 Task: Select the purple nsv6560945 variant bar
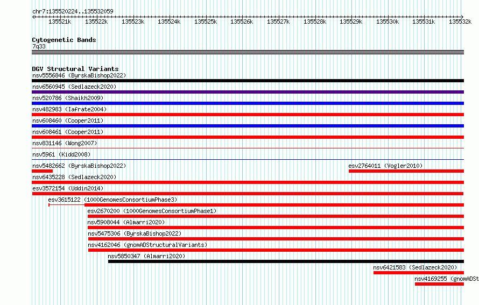[248, 92]
